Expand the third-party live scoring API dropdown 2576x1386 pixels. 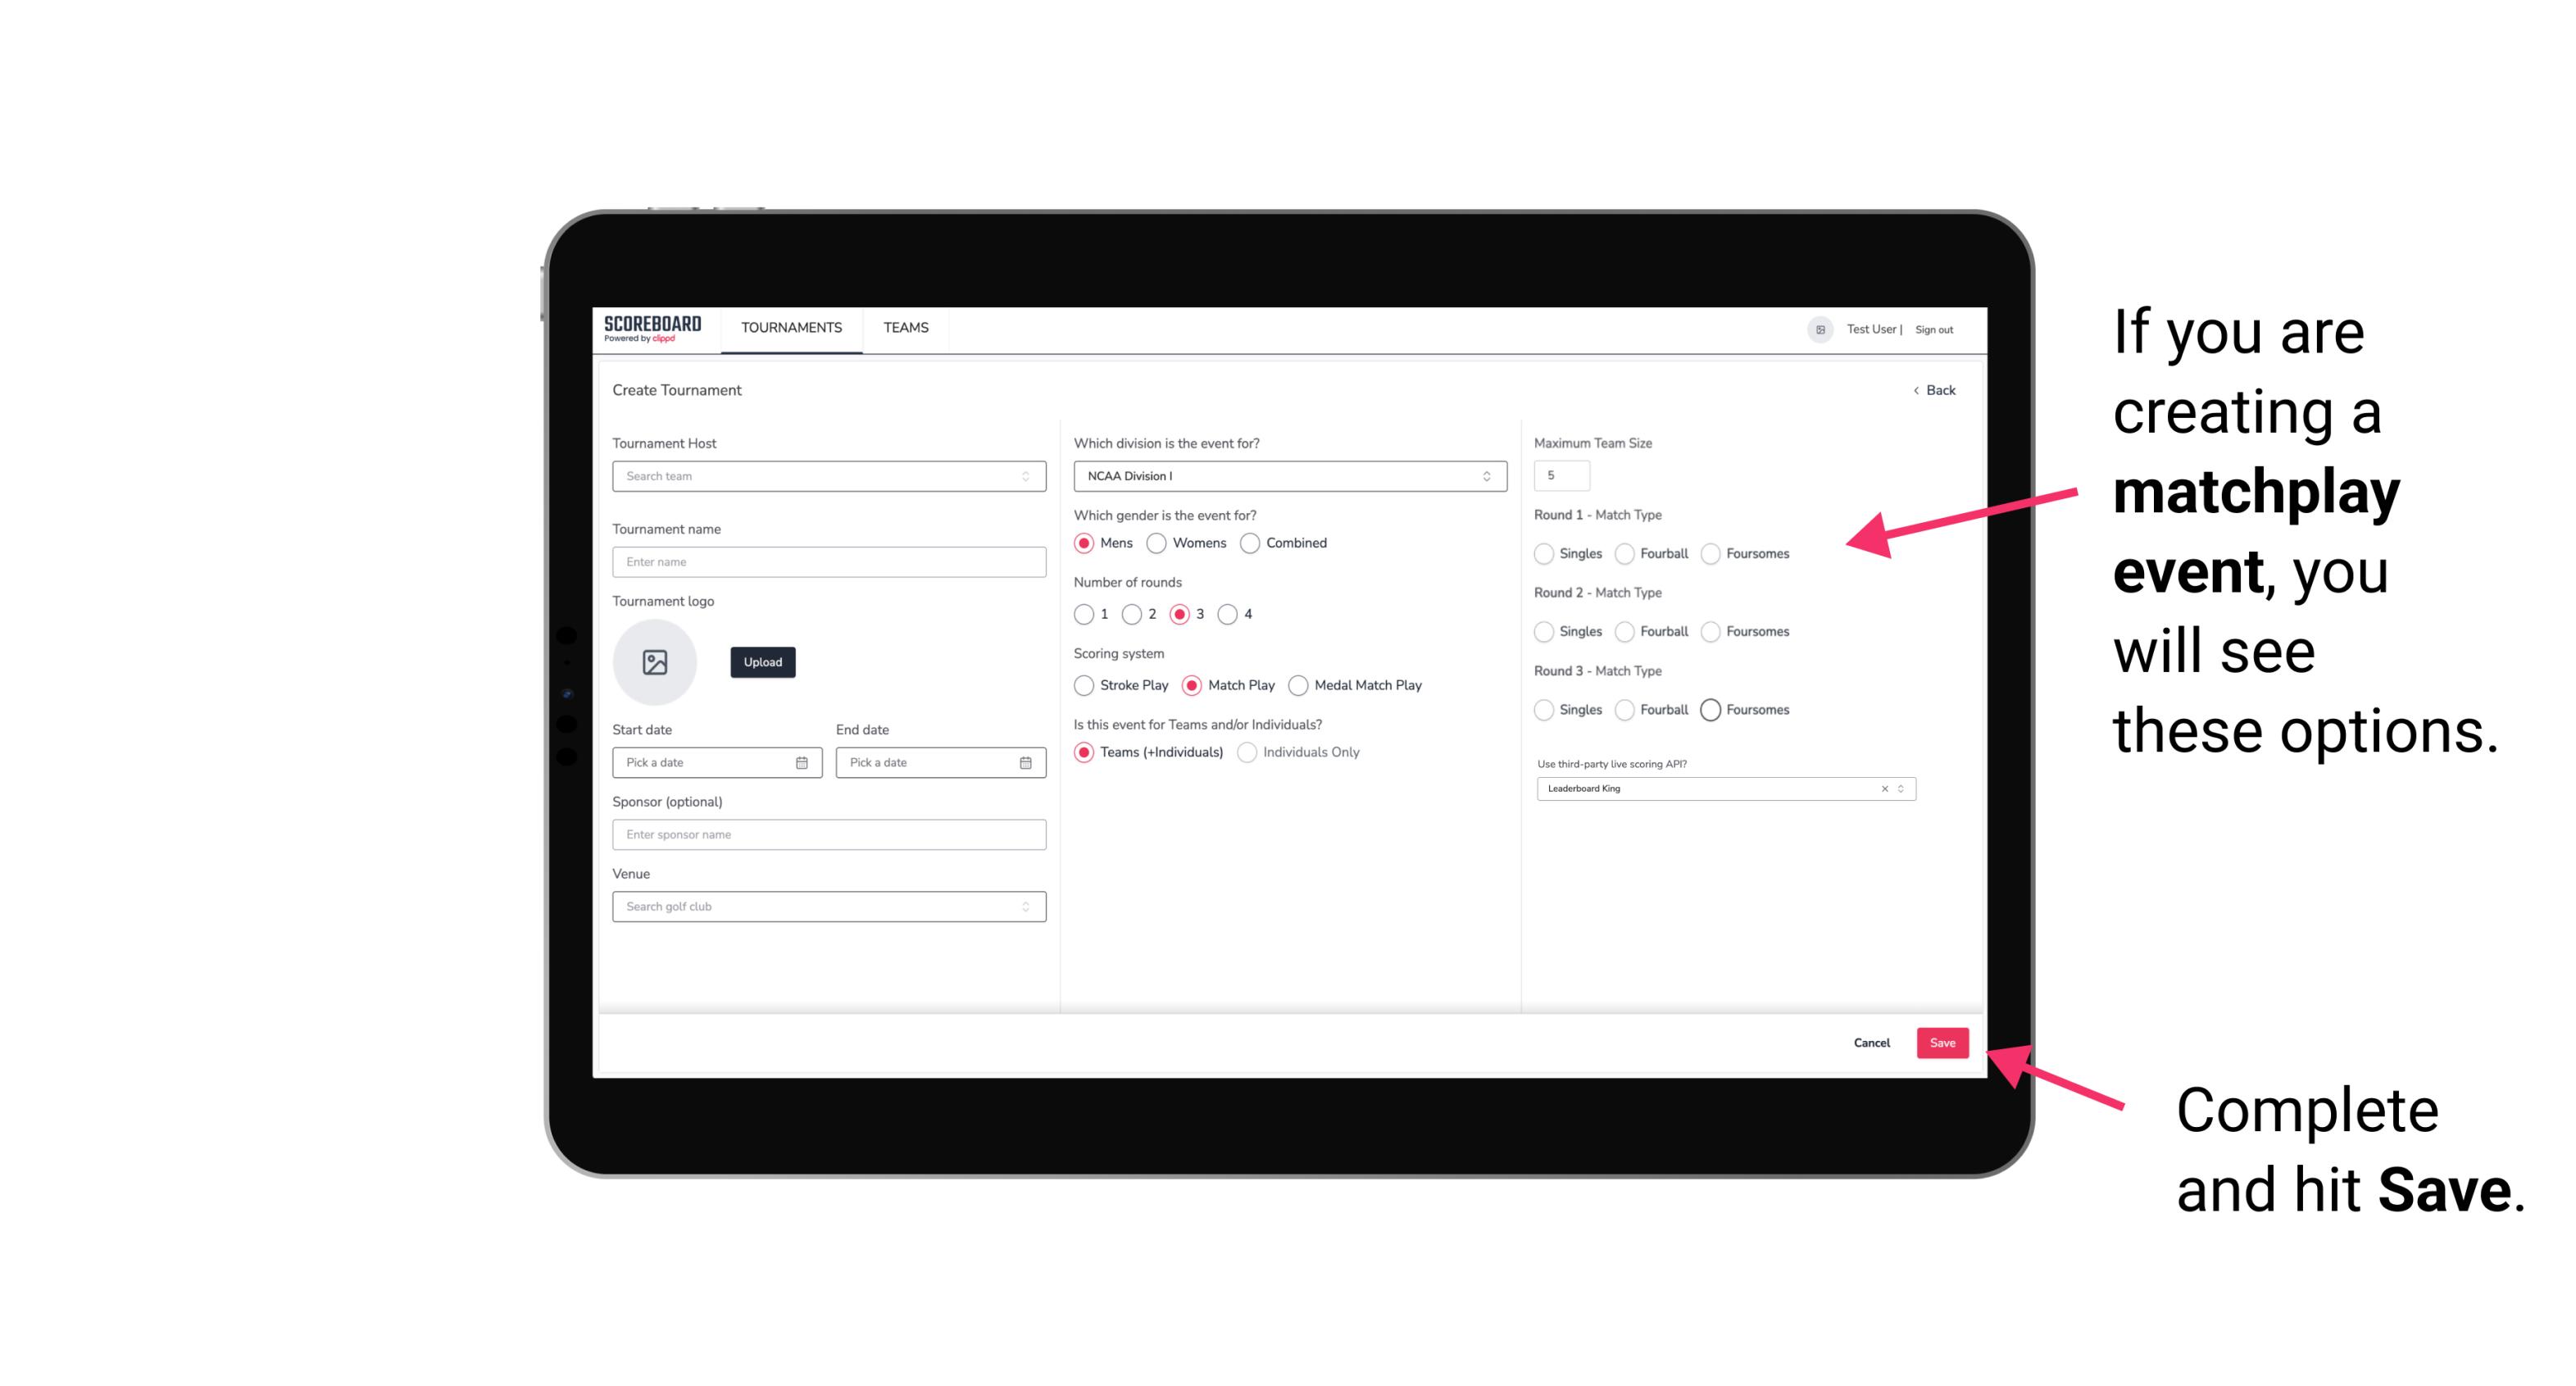[1901, 788]
